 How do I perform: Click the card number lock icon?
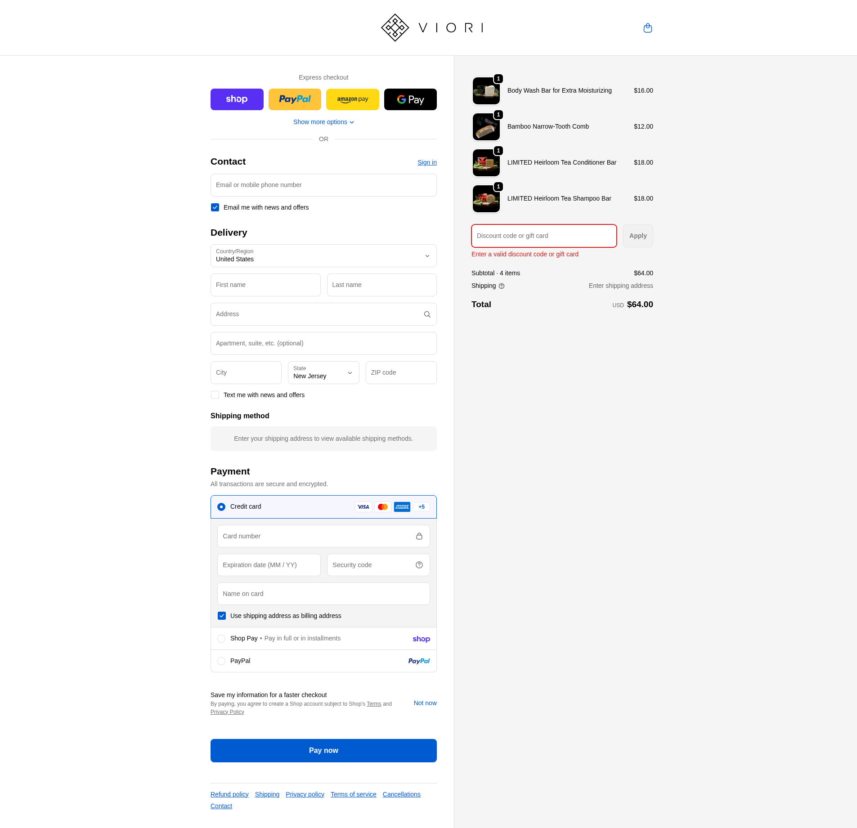(x=419, y=536)
